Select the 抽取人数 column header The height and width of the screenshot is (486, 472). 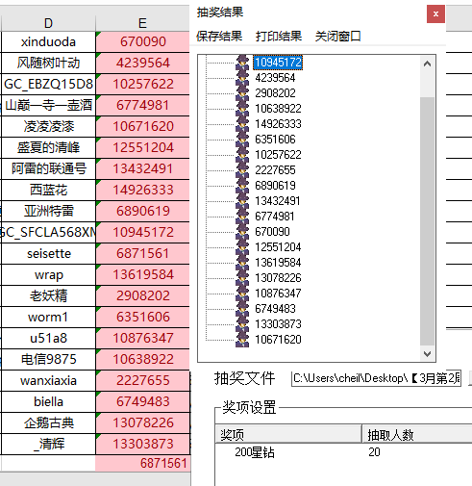(417, 435)
